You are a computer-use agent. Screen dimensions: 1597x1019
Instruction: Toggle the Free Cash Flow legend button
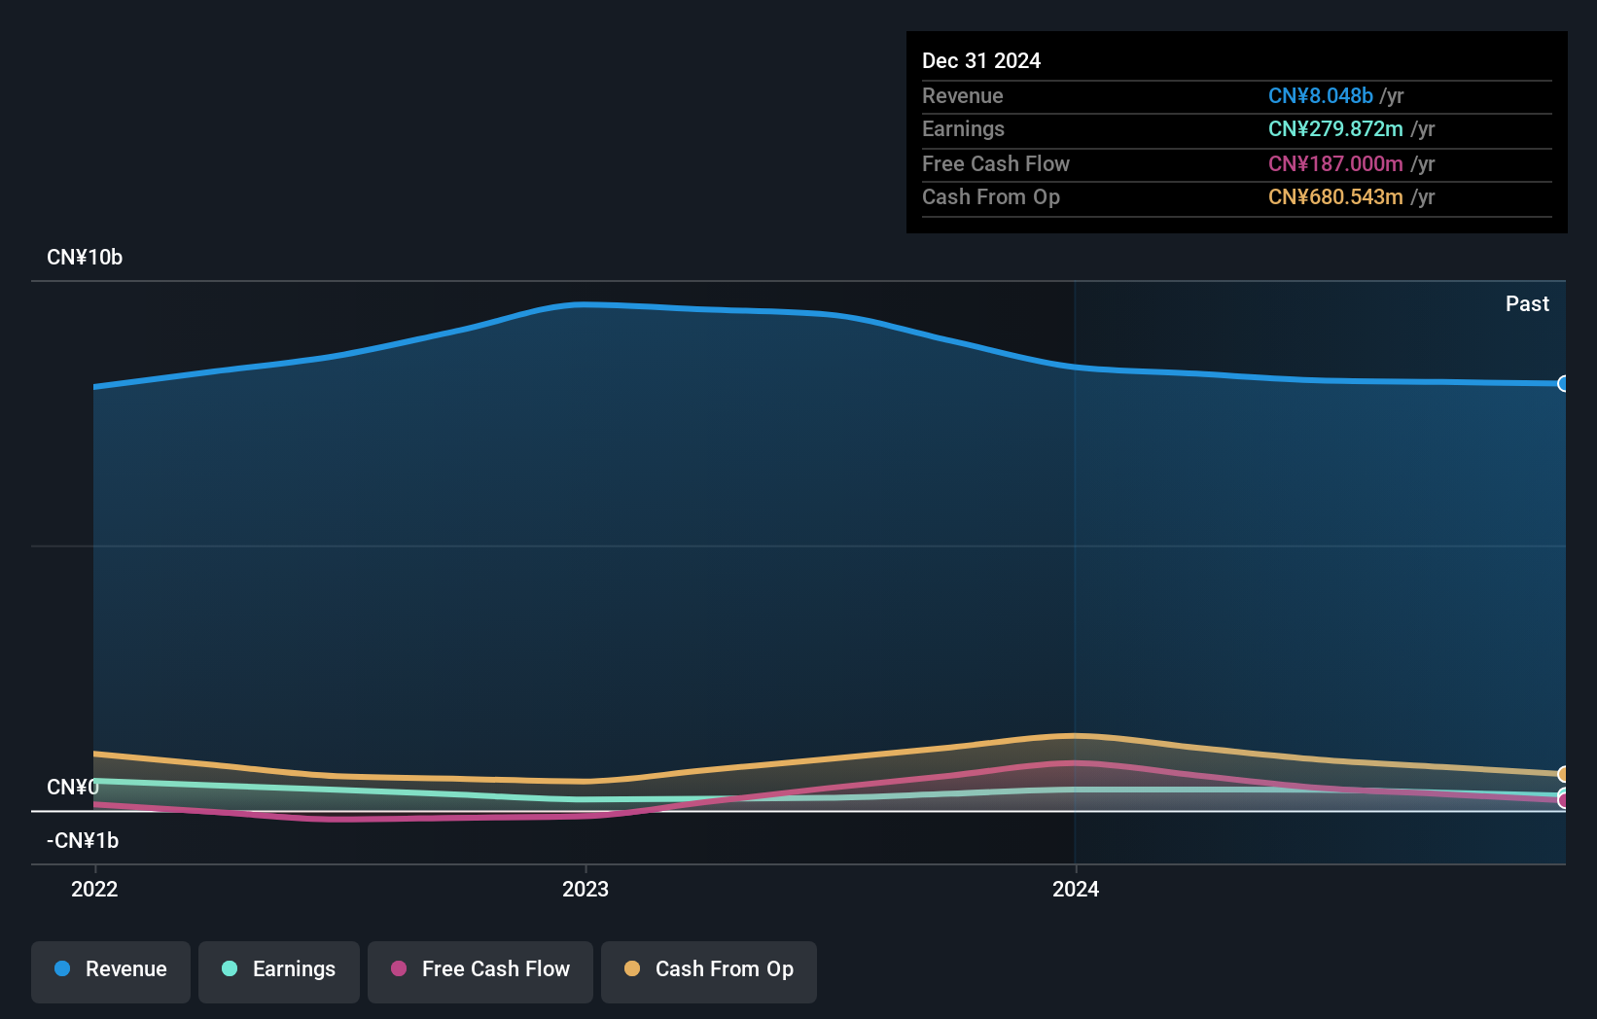480,971
